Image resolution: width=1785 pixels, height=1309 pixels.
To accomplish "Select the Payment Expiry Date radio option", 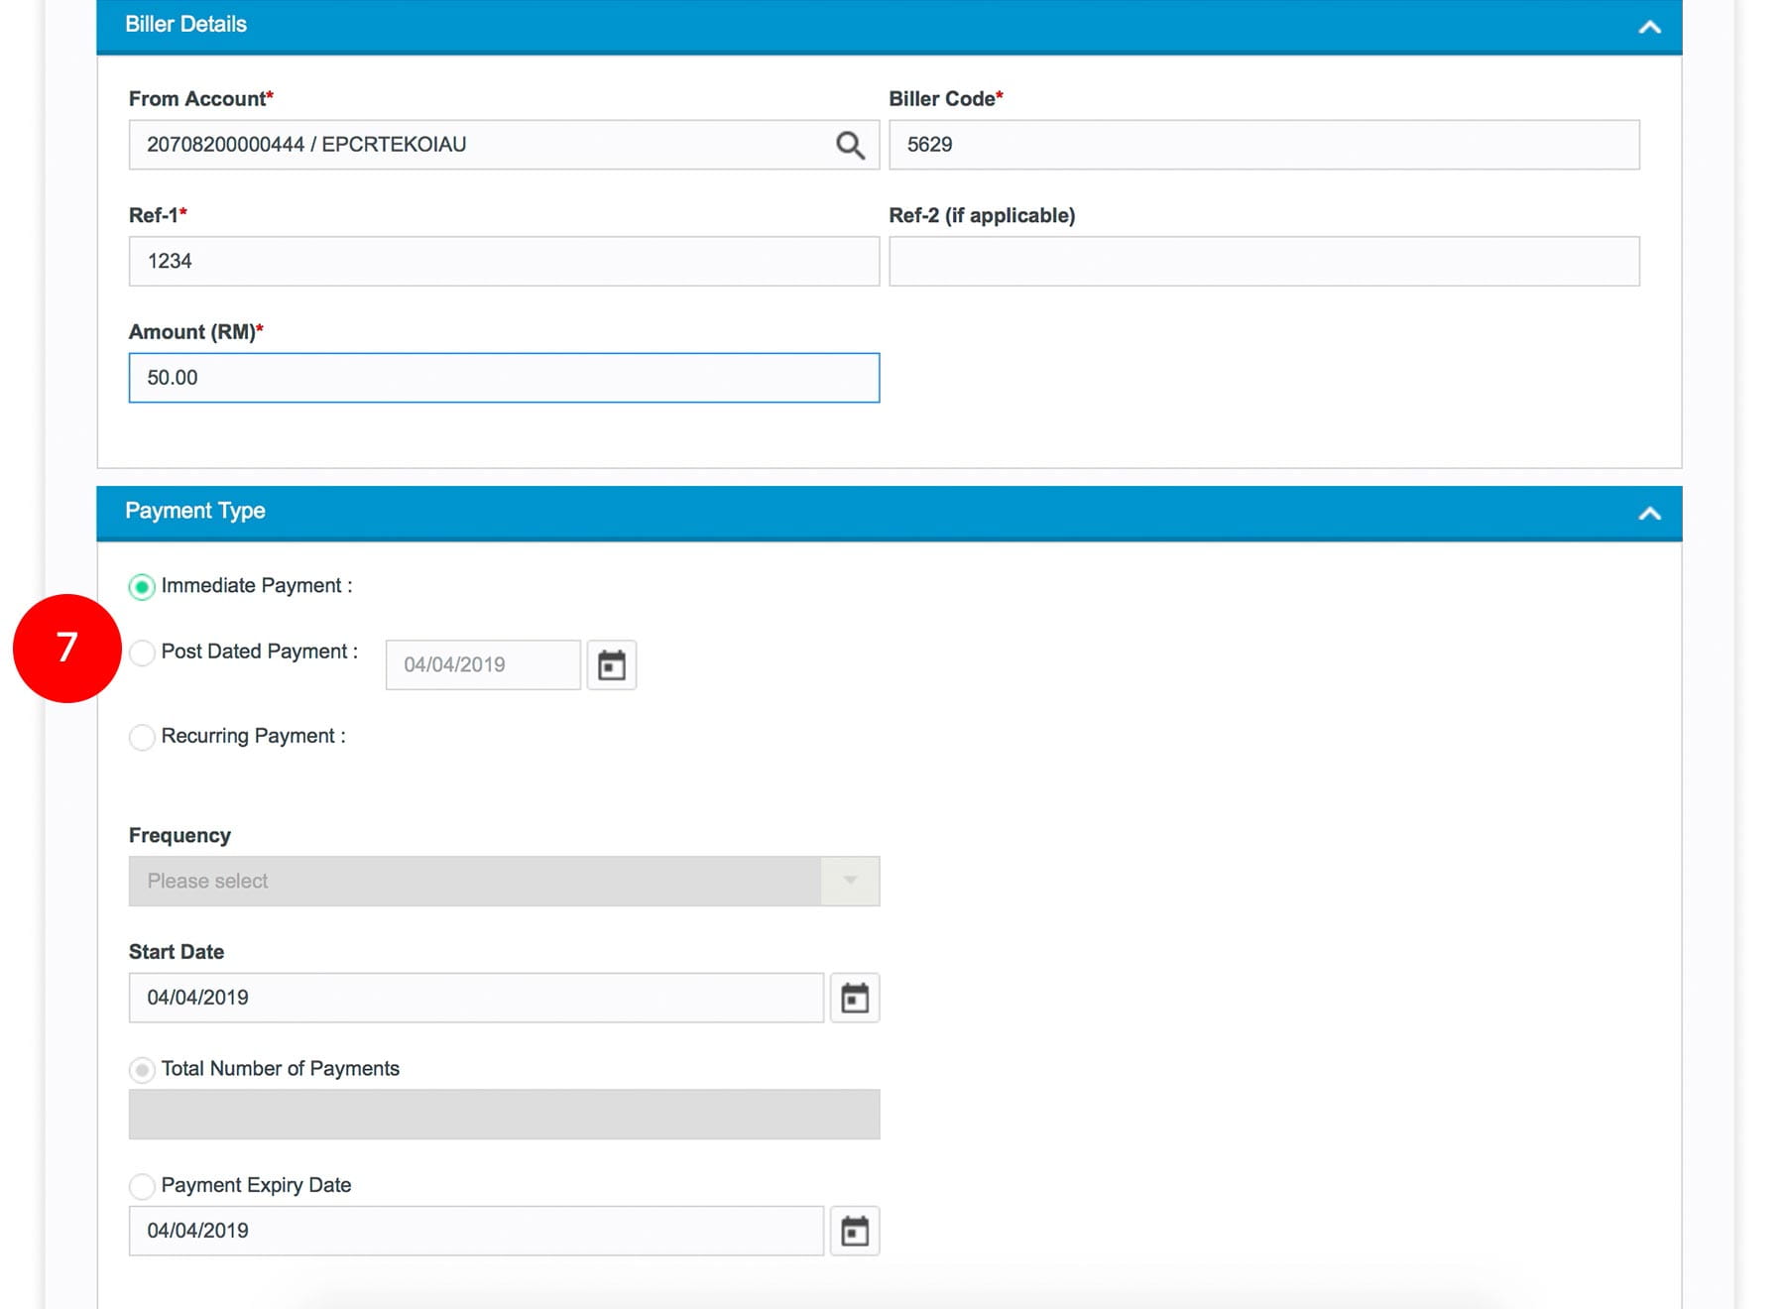I will tap(143, 1186).
